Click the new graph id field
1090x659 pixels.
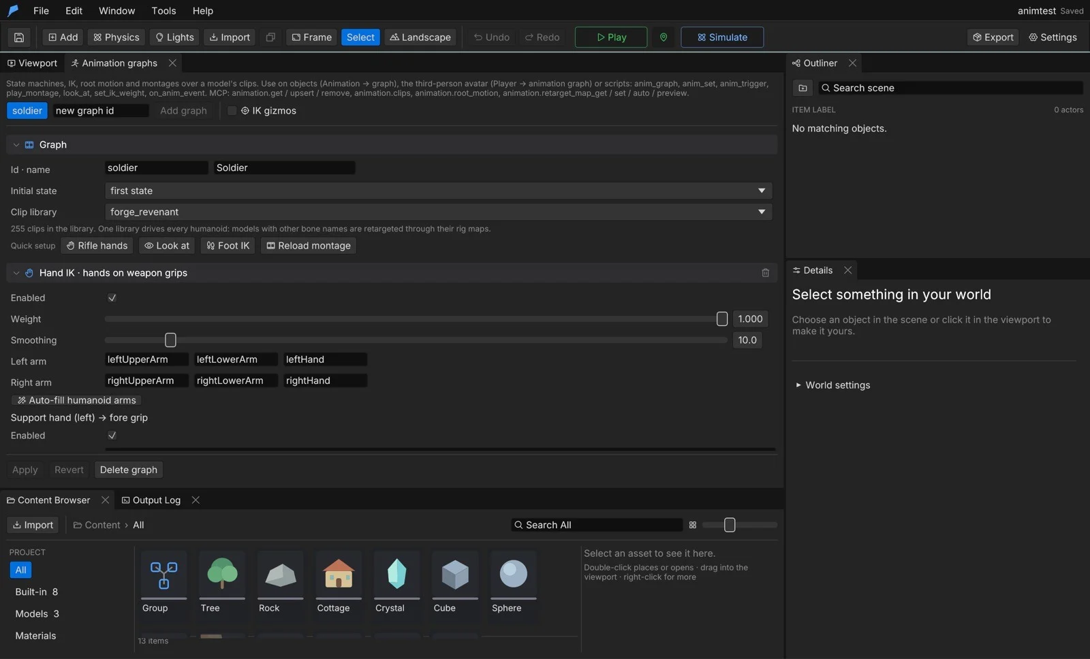tap(101, 111)
